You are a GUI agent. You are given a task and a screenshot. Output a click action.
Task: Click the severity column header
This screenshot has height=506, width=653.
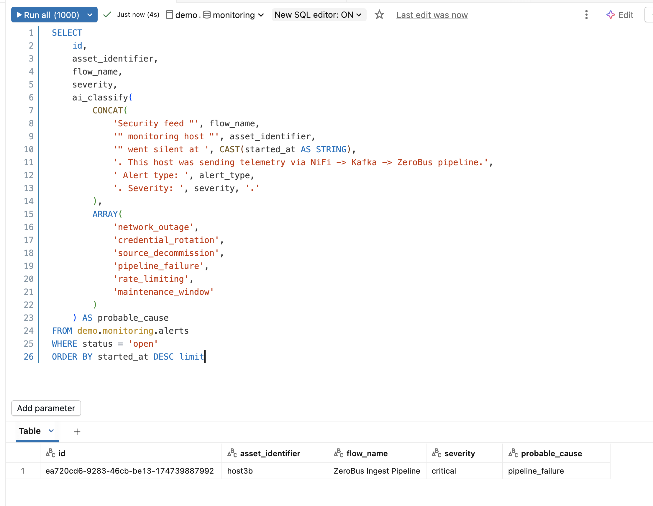click(x=464, y=454)
